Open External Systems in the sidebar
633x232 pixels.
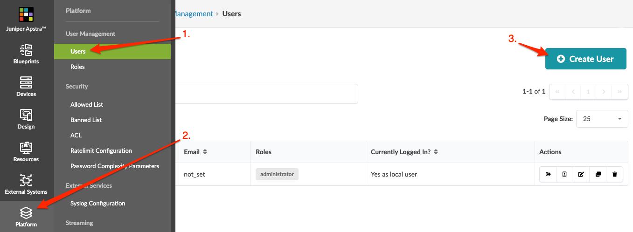26,184
